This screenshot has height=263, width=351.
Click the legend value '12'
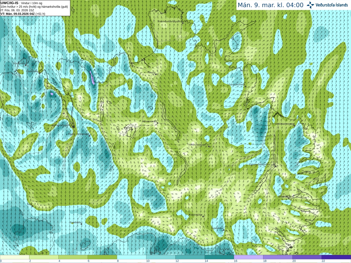tap(177, 261)
